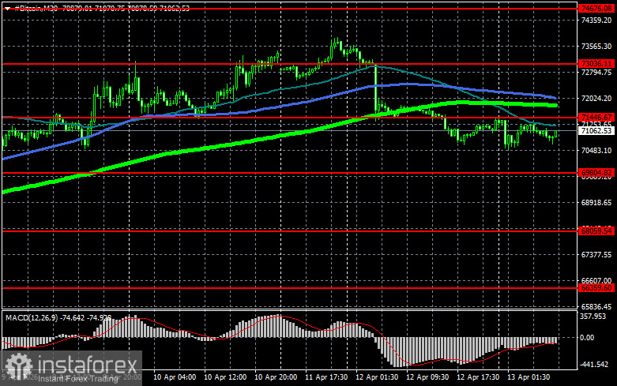This screenshot has width=617, height=386.
Task: Click the MACD(12,26,9) indicator label
Action: click(x=30, y=317)
